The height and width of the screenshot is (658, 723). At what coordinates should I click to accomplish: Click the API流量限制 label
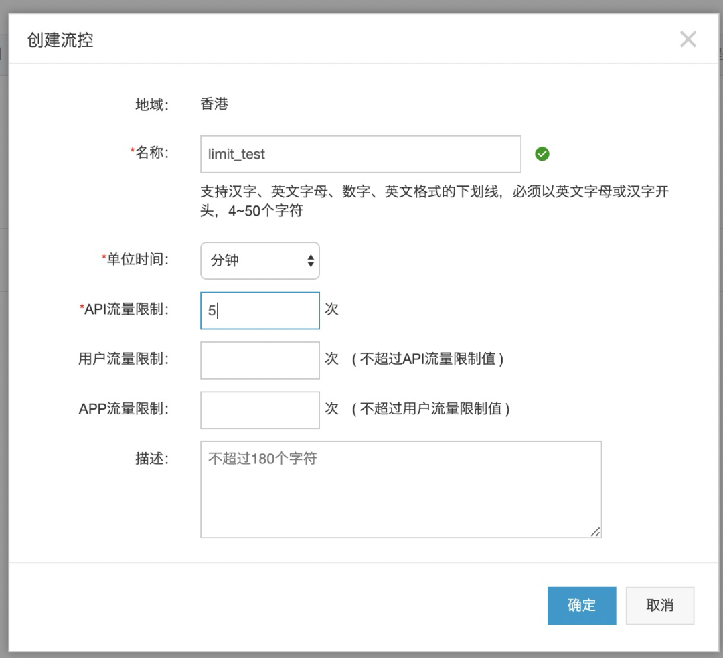tap(124, 309)
